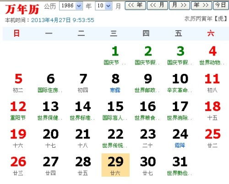
Task: Select October 15 国际盲人
Action: [x=115, y=111]
